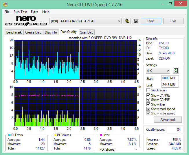Click the Progress 100 % value
The height and width of the screenshot is (155, 189).
177,139
